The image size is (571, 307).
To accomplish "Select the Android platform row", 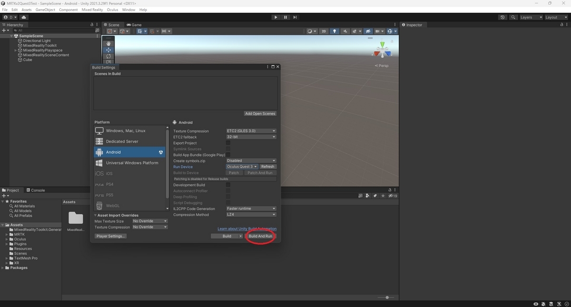I will coord(129,152).
